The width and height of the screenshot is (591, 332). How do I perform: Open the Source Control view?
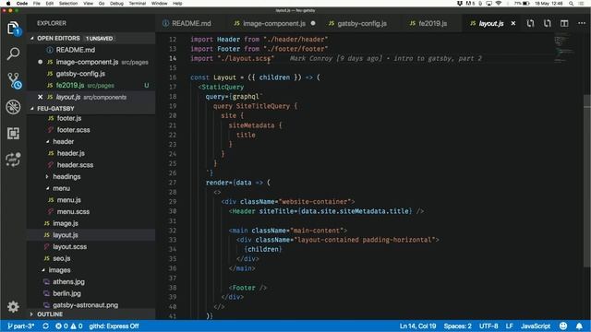point(14,80)
